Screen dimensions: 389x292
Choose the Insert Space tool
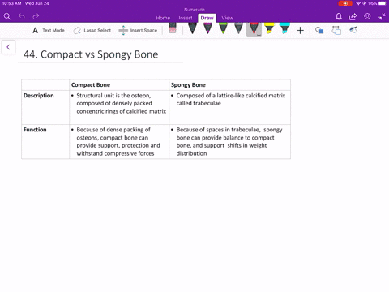tap(138, 30)
